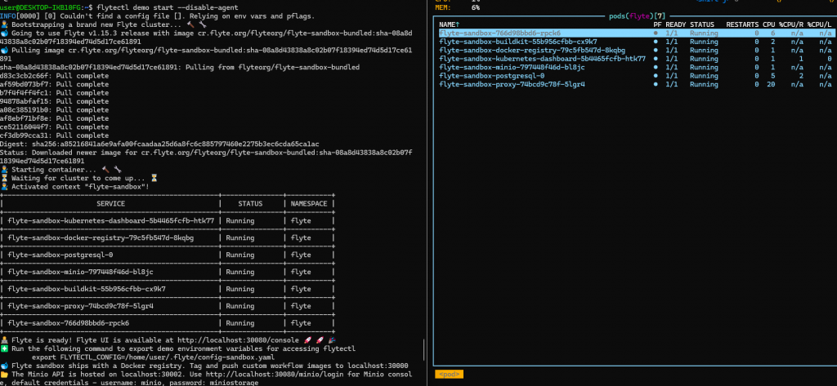Viewport: 837px width, 386px height.
Task: Click the PF column header in k9s
Action: coord(656,24)
